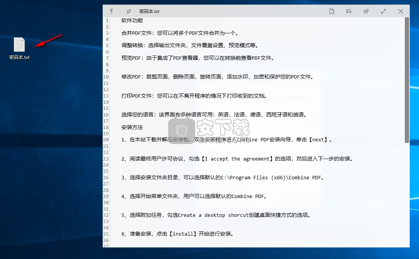Click line number 1 in the gutter
The image size is (419, 259).
(107, 21)
